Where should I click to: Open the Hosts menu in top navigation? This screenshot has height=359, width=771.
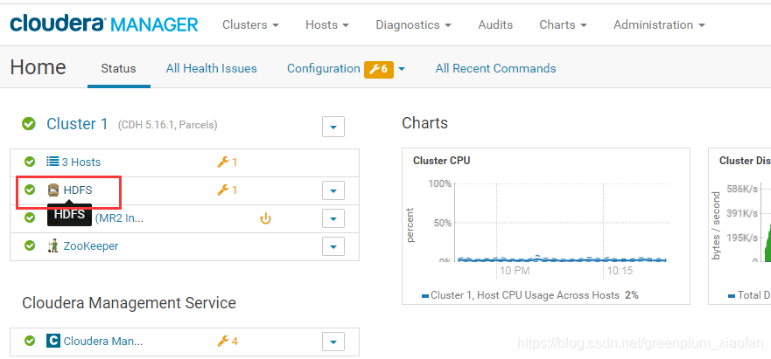[327, 24]
